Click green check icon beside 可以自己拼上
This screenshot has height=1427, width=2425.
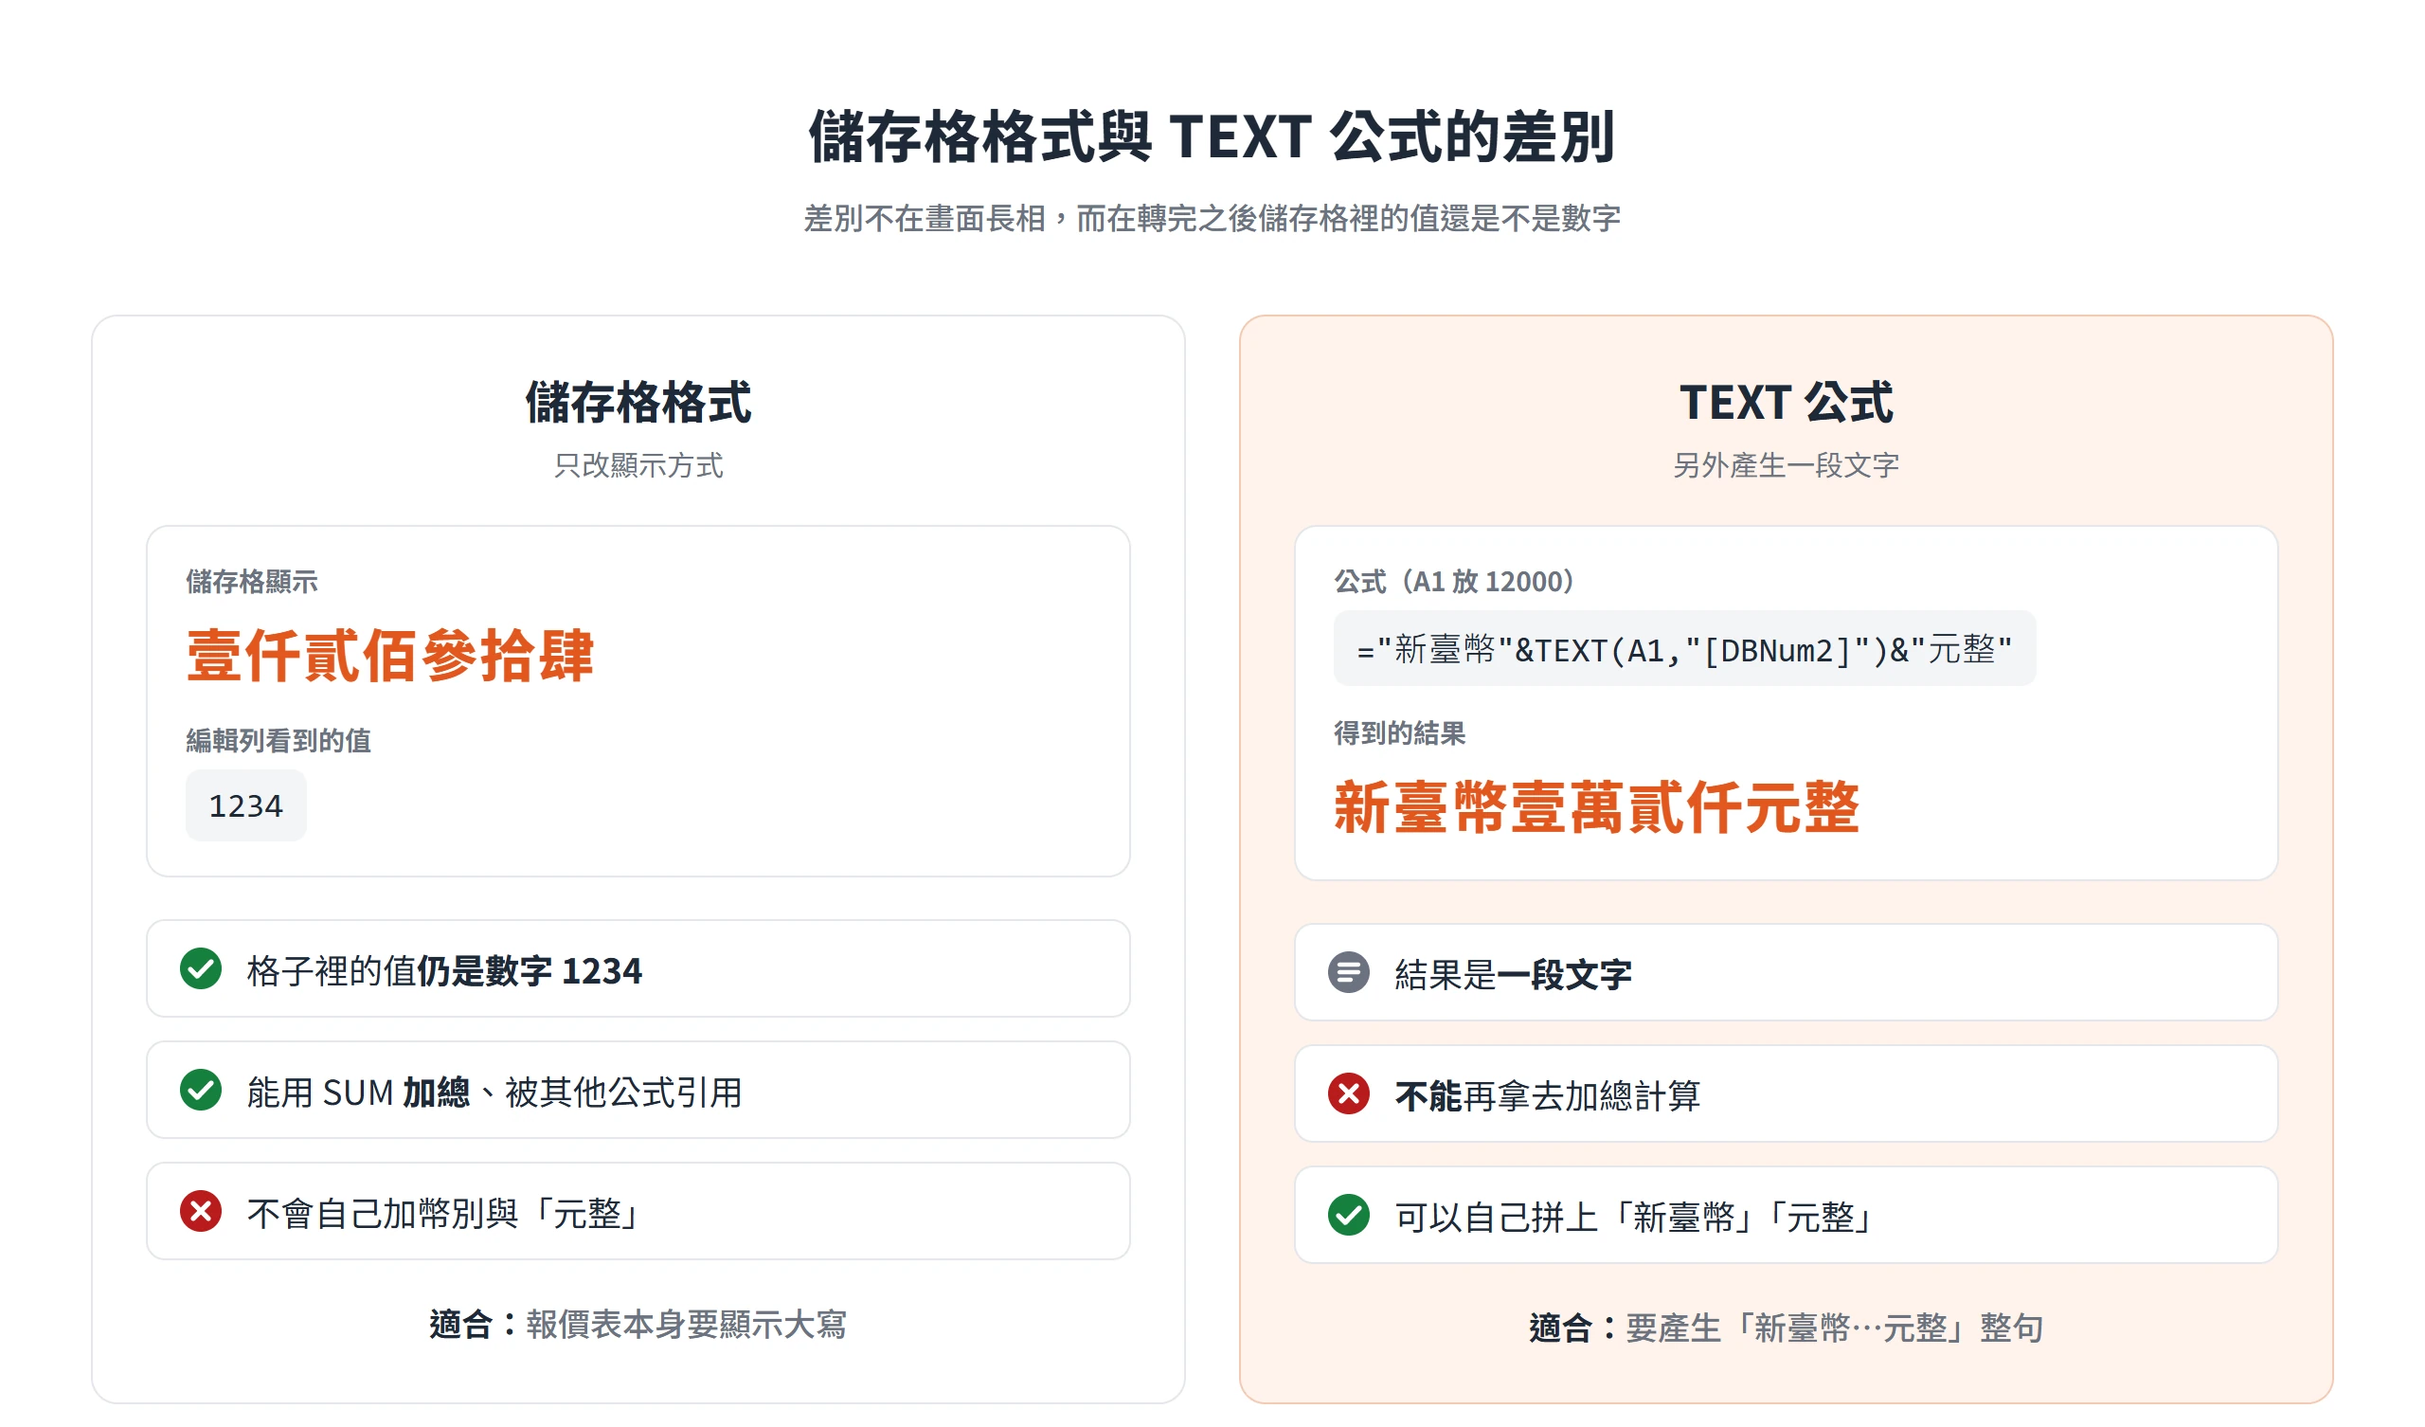point(1349,1215)
